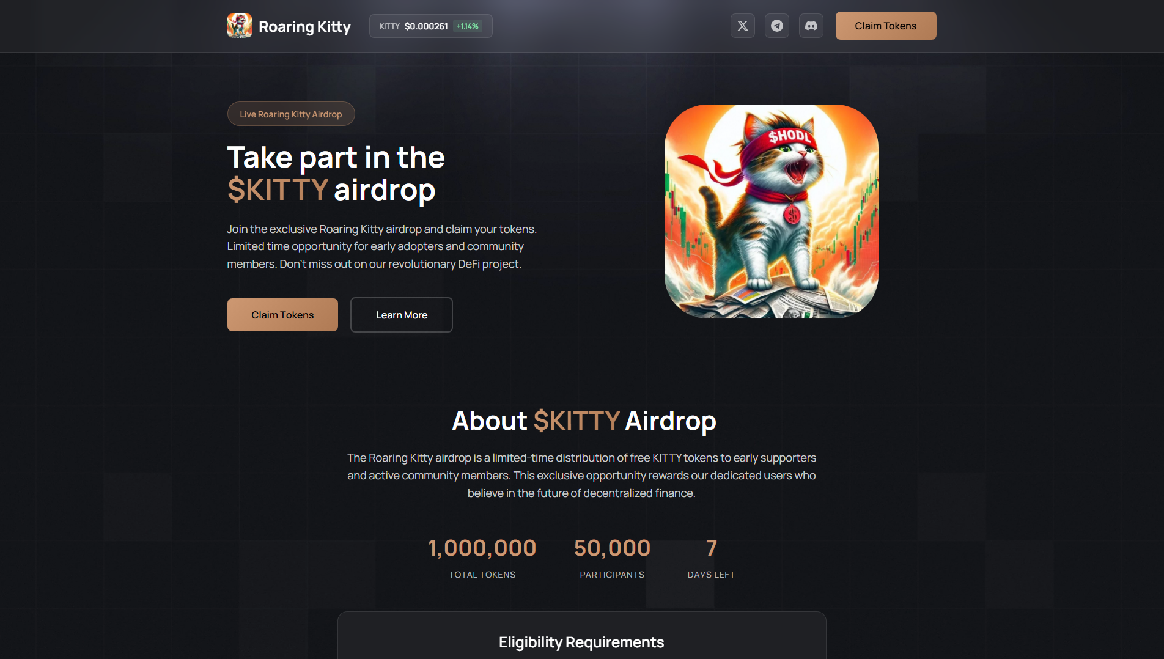
Task: Click the +1.14% price change badge
Action: coord(468,26)
